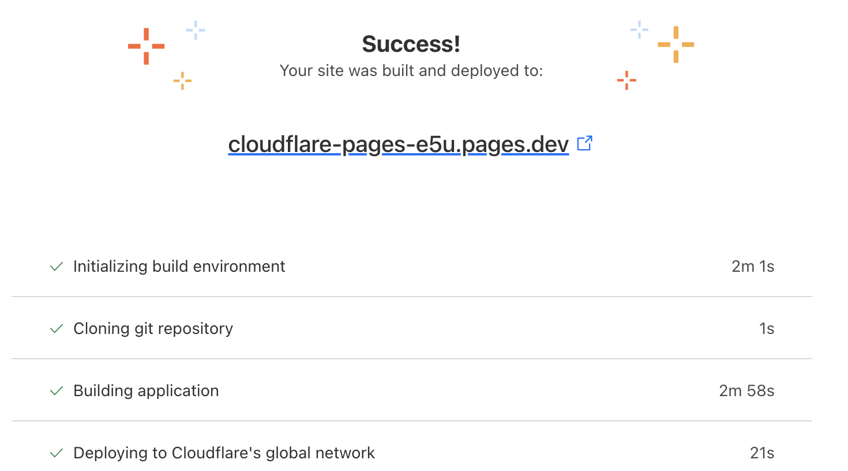Image resolution: width=848 pixels, height=471 pixels.
Task: Click the 2m 58s build duration
Action: [x=746, y=391]
